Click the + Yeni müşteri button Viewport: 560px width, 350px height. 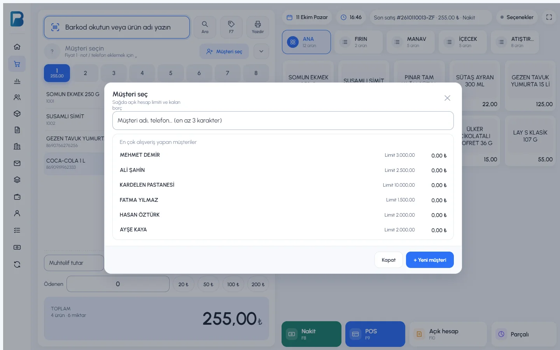click(x=430, y=260)
